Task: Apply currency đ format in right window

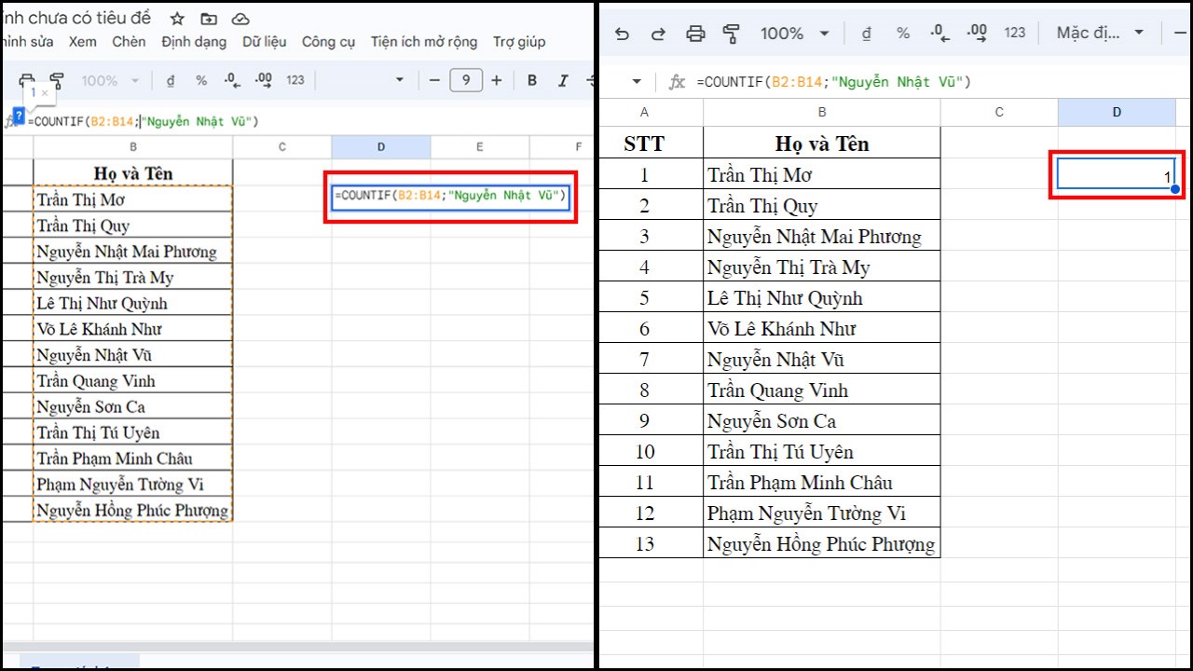Action: (x=867, y=34)
